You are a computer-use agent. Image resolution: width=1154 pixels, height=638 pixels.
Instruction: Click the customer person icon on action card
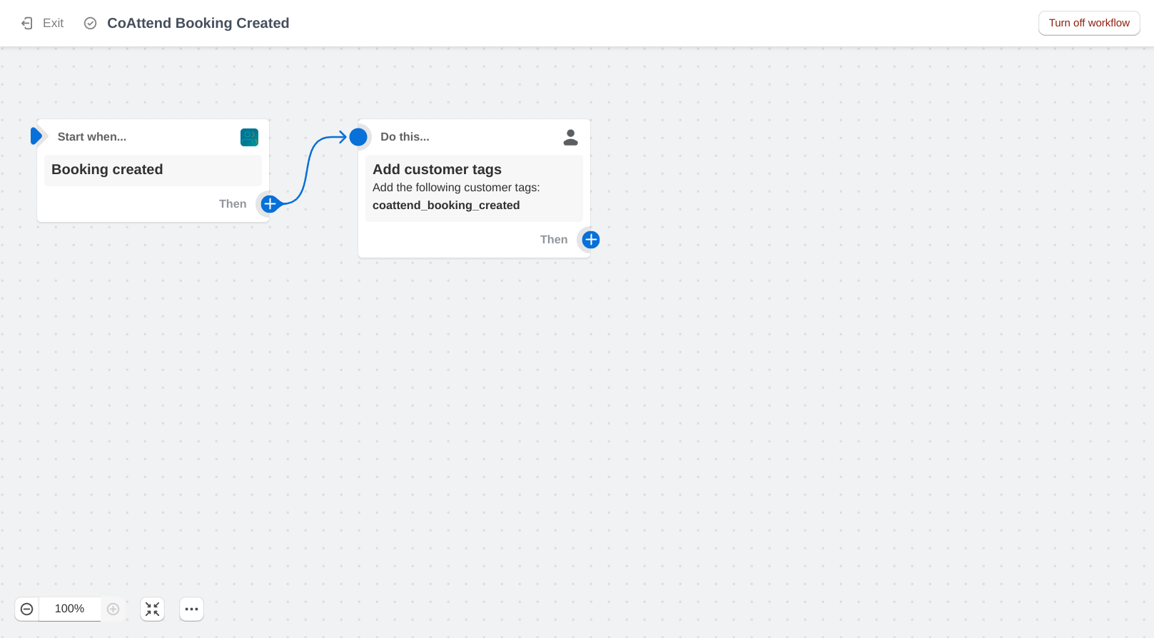(570, 137)
